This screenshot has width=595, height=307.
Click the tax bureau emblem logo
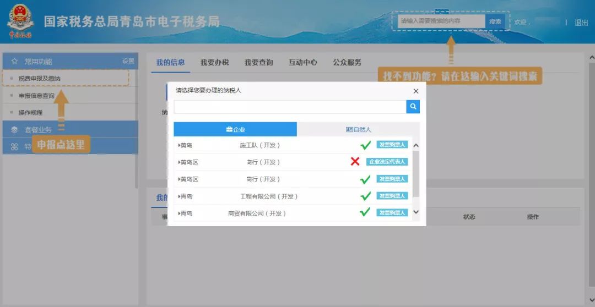click(x=20, y=21)
